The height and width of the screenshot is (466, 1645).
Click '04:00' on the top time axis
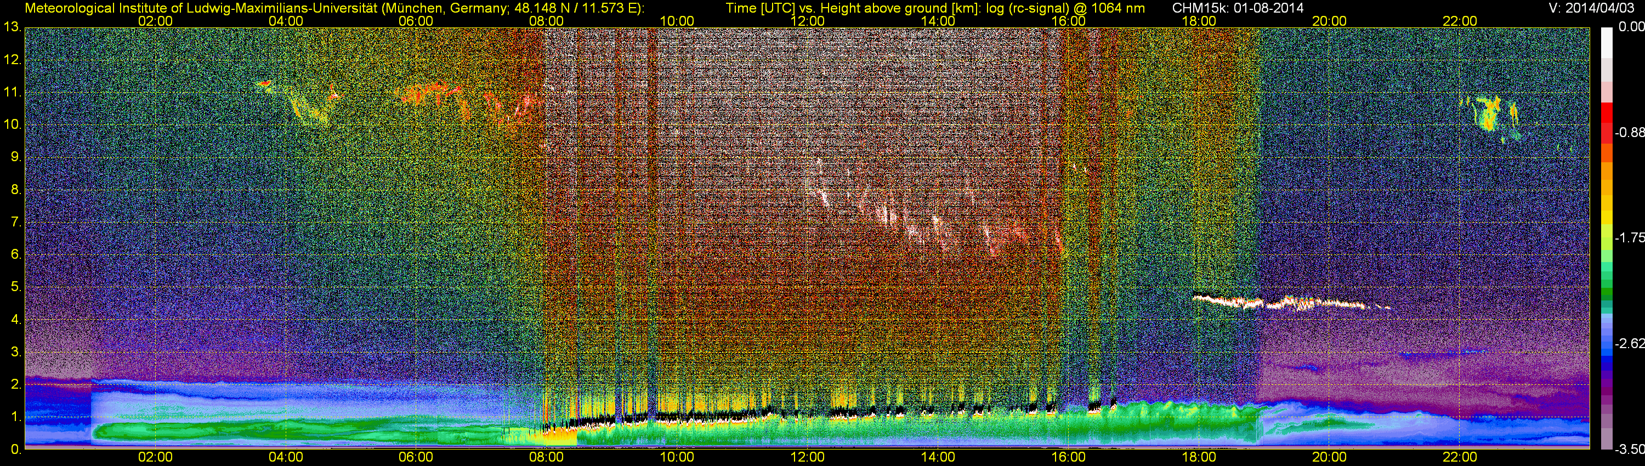[286, 21]
